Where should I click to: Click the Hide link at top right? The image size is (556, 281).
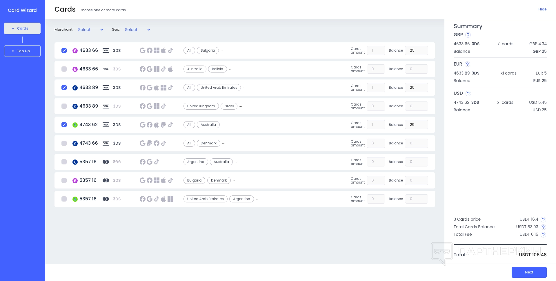(542, 9)
